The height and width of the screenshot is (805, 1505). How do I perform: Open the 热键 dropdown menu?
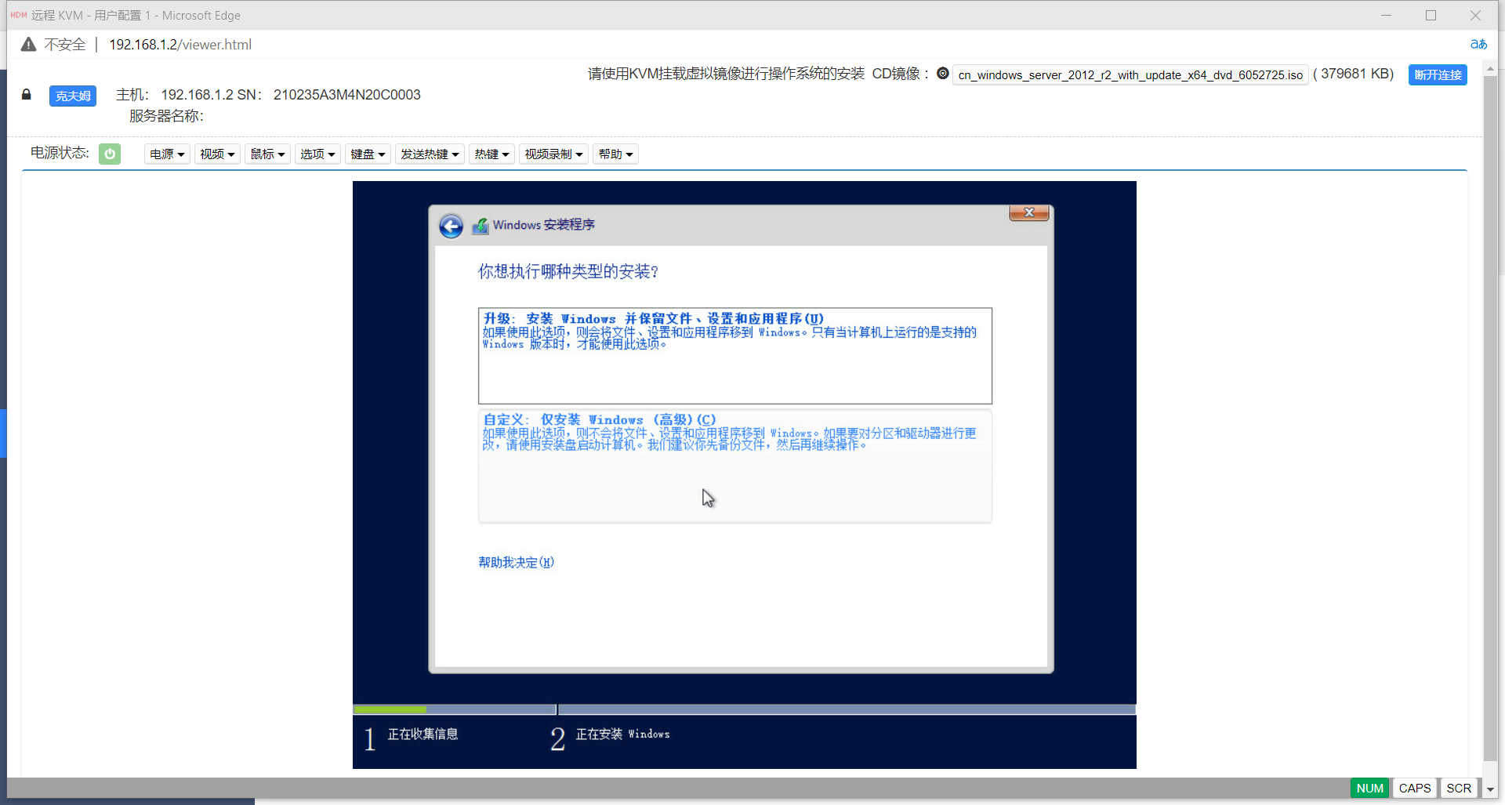(x=491, y=154)
